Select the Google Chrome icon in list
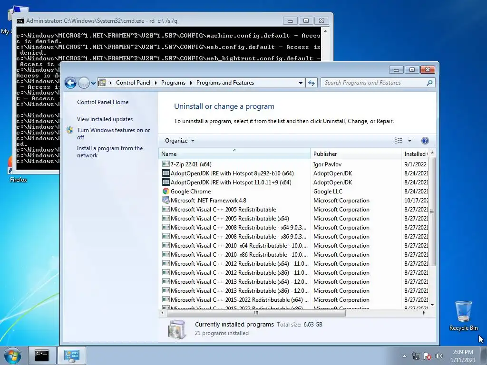The width and height of the screenshot is (487, 365). (166, 191)
